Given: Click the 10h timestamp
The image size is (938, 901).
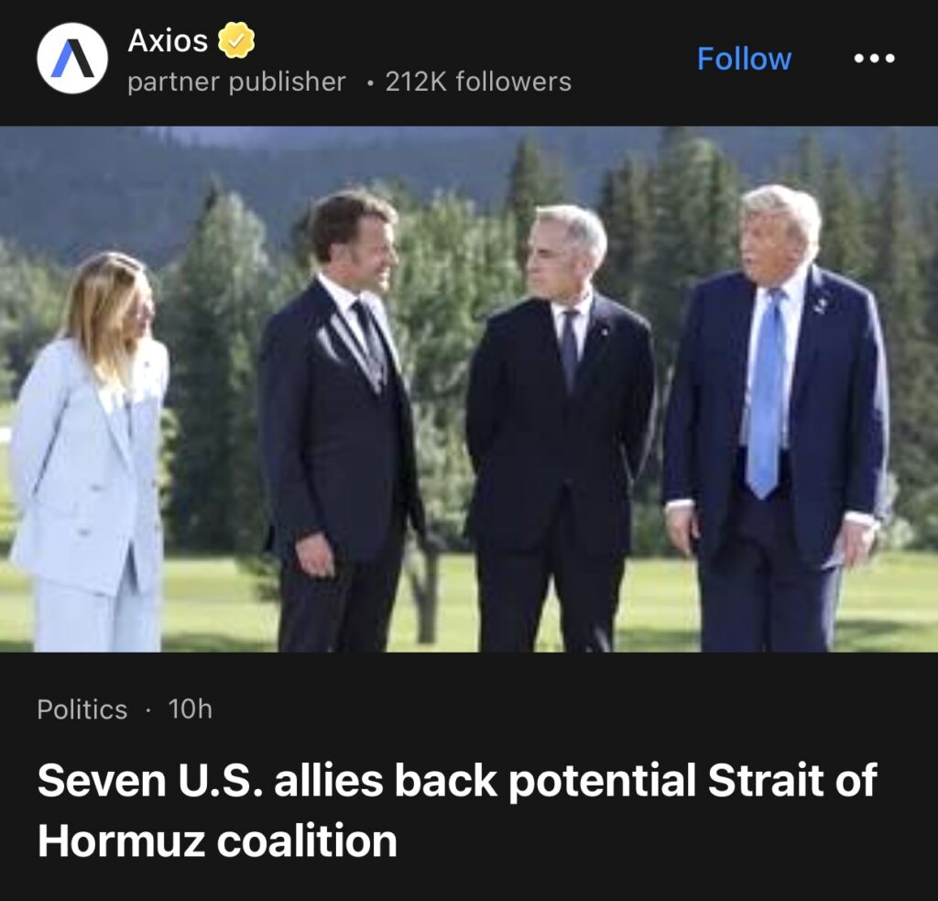Looking at the screenshot, I should 191,709.
